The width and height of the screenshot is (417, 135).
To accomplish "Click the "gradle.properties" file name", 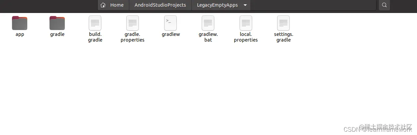I will point(133,37).
